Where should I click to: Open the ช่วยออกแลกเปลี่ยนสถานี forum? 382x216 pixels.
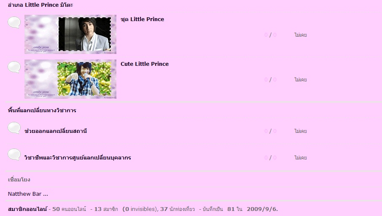click(56, 131)
